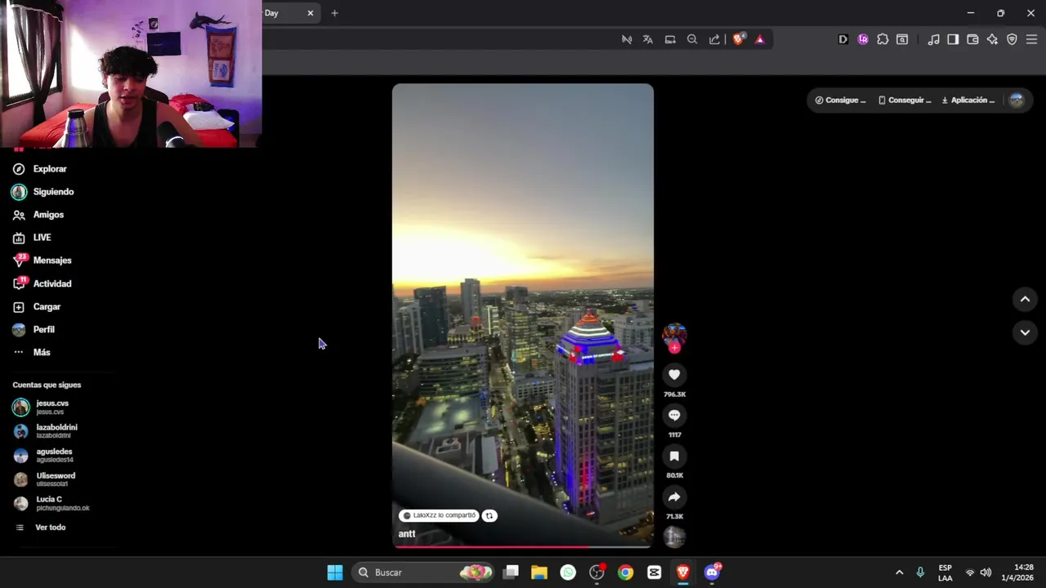Viewport: 1046px width, 588px height.
Task: Expand Ver todo followed accounts
Action: (40, 528)
